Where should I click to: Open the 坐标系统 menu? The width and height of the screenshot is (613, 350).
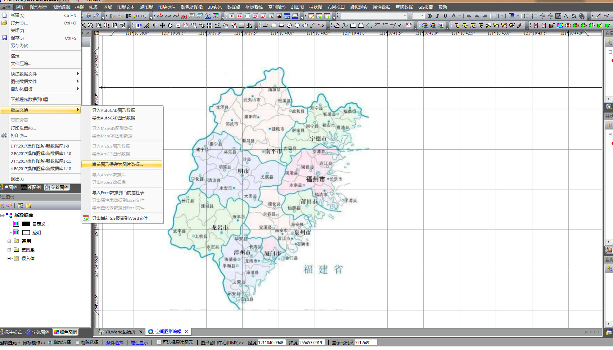point(254,7)
